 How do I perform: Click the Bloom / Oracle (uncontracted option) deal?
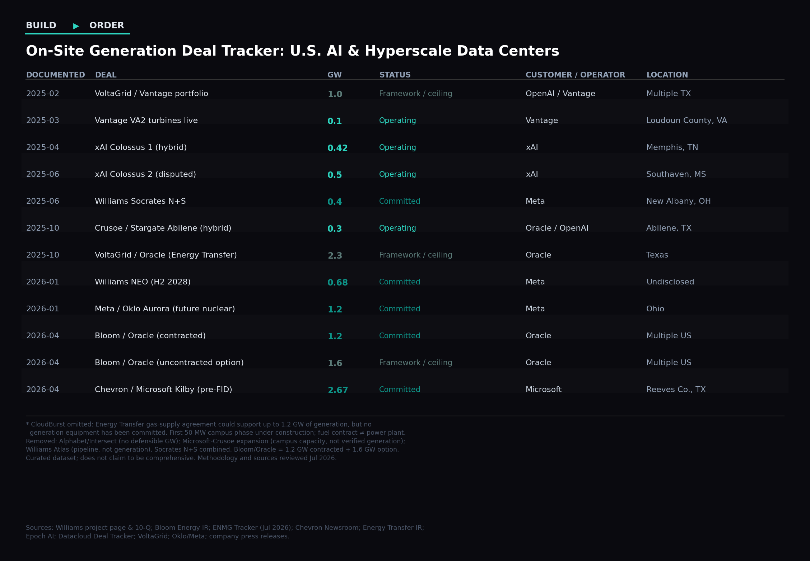pos(169,363)
